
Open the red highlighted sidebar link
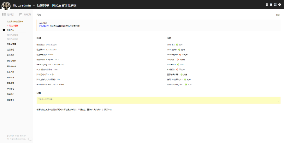(12, 26)
